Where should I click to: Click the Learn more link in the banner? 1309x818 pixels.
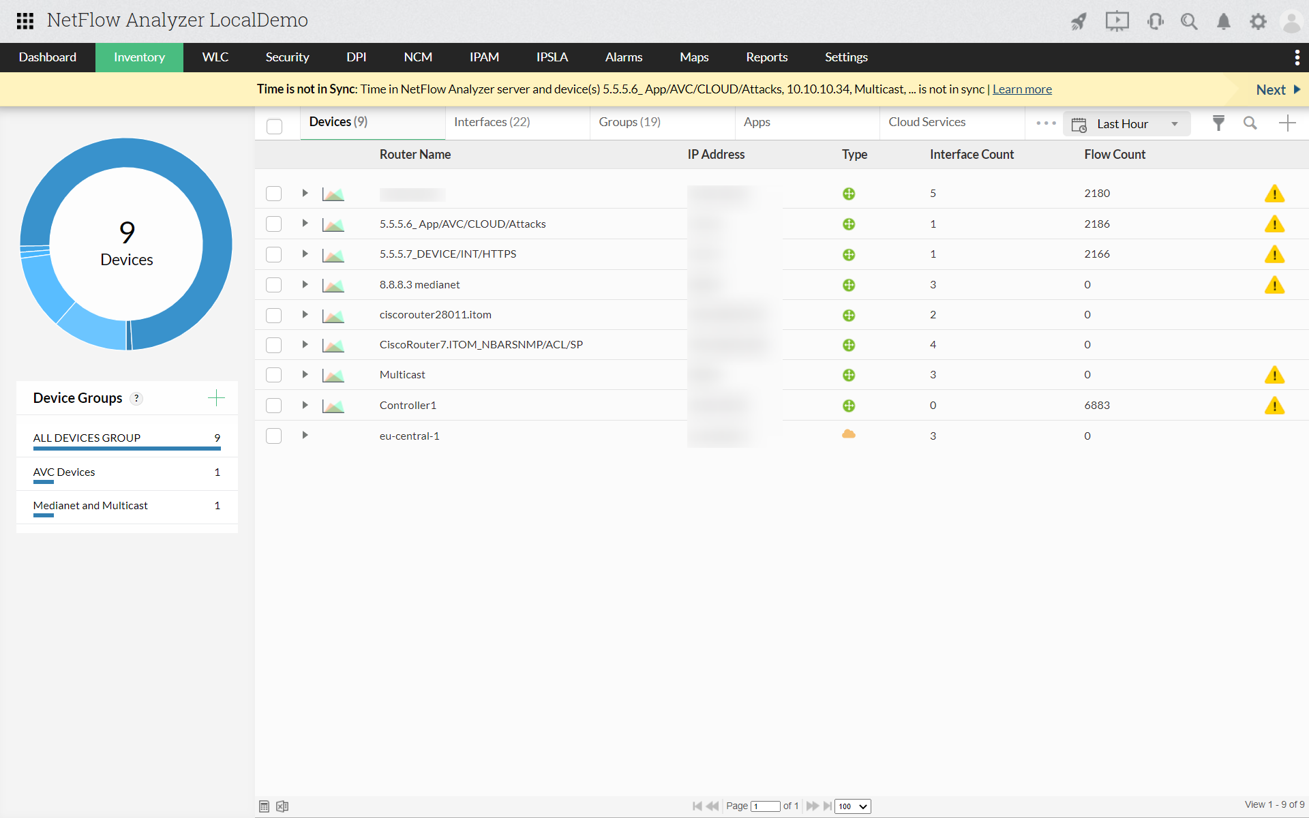[1021, 89]
